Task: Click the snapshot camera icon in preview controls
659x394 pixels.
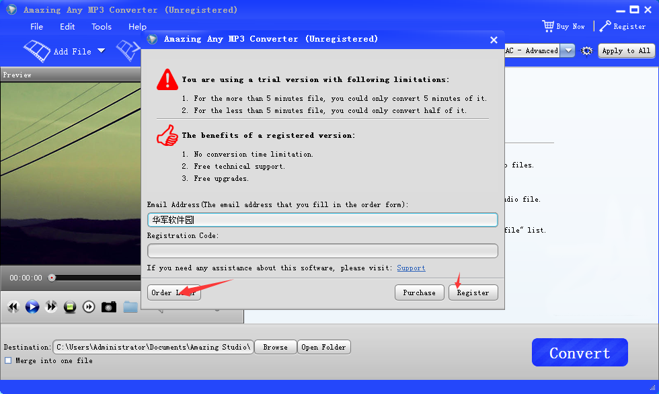Action: click(x=108, y=307)
